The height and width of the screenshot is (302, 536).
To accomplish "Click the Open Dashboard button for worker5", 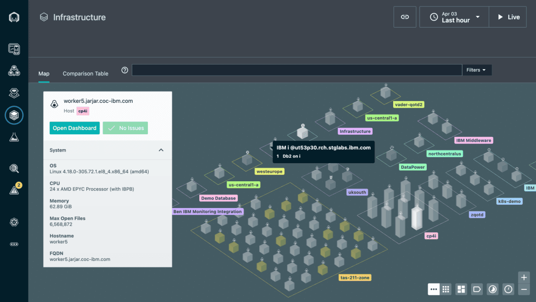I will (x=75, y=128).
